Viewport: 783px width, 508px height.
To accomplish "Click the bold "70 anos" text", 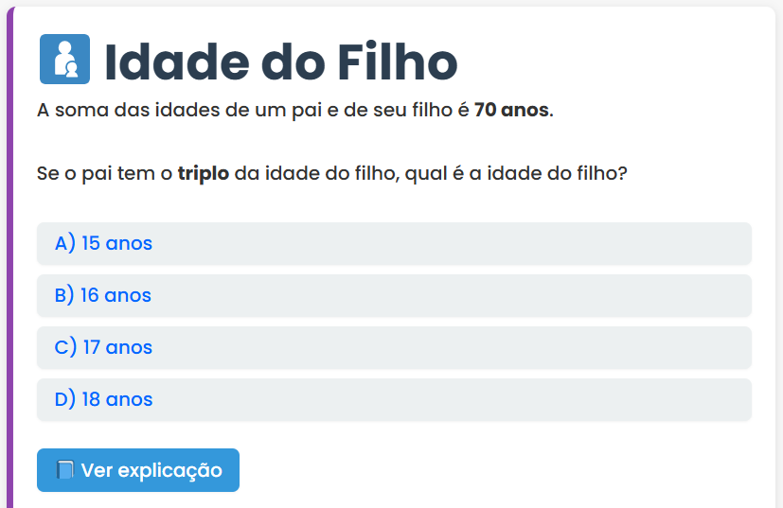I will 511,110.
